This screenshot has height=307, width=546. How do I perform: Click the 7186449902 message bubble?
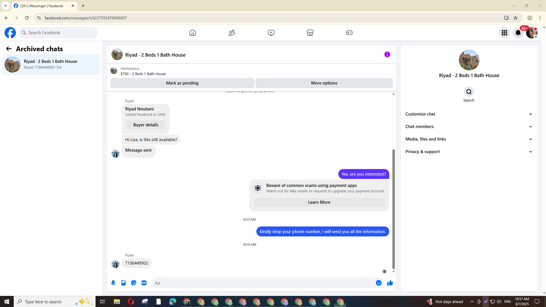(x=137, y=263)
